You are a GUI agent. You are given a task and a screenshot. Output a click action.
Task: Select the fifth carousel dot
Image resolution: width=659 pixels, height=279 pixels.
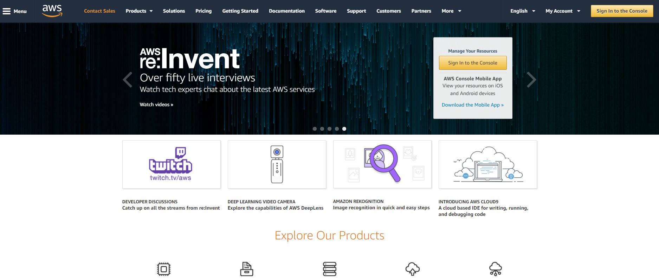click(x=344, y=129)
